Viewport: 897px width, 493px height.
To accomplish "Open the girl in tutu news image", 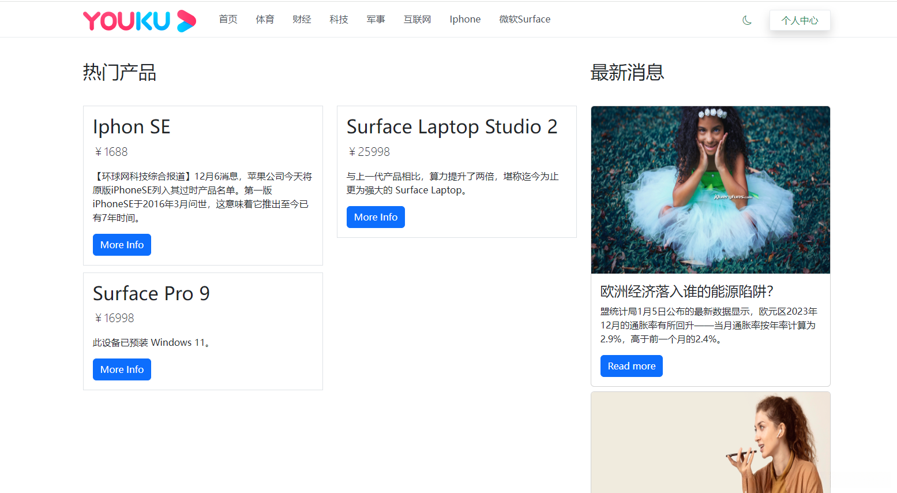I will coord(711,190).
